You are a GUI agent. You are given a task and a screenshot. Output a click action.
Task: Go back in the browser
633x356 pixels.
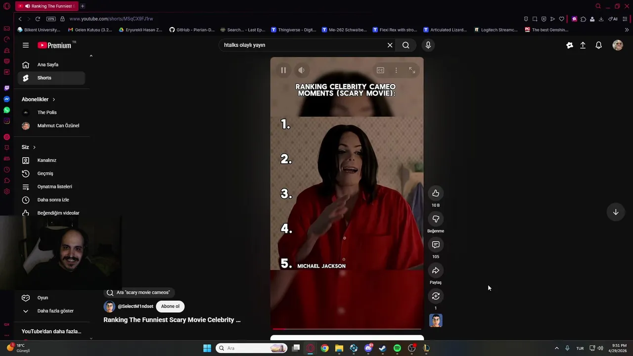click(x=20, y=19)
